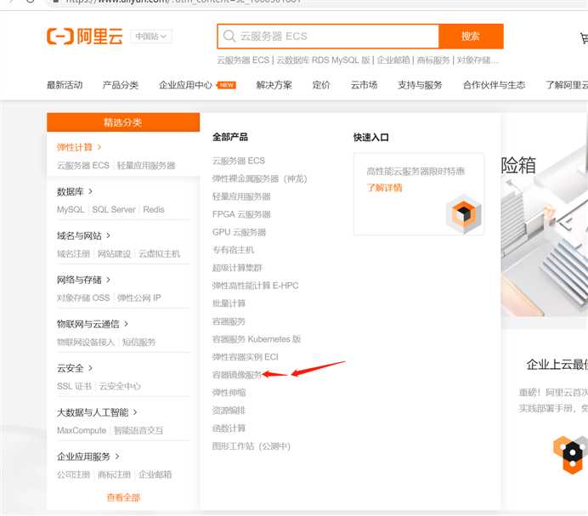The width and height of the screenshot is (588, 516).
Task: Open the 中国站 region dropdown
Action: pos(151,37)
